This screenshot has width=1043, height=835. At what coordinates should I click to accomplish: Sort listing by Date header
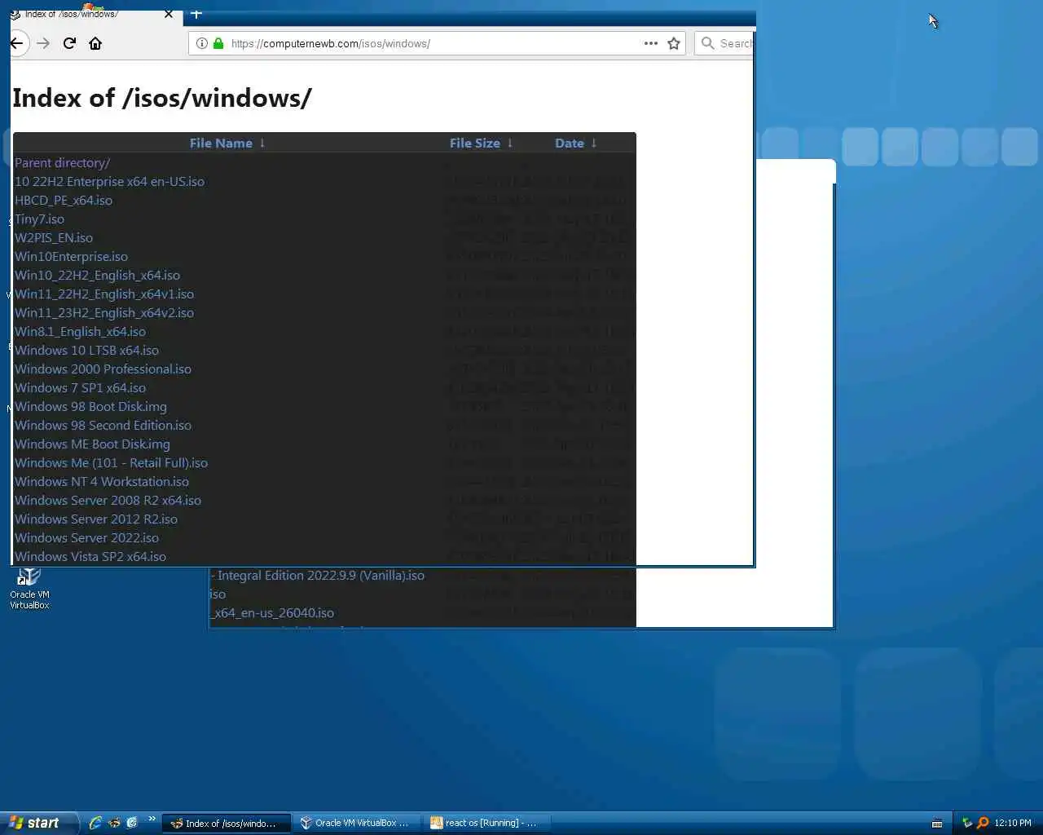point(570,143)
